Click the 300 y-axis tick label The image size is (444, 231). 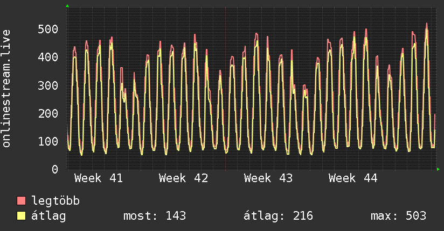[x=48, y=85]
